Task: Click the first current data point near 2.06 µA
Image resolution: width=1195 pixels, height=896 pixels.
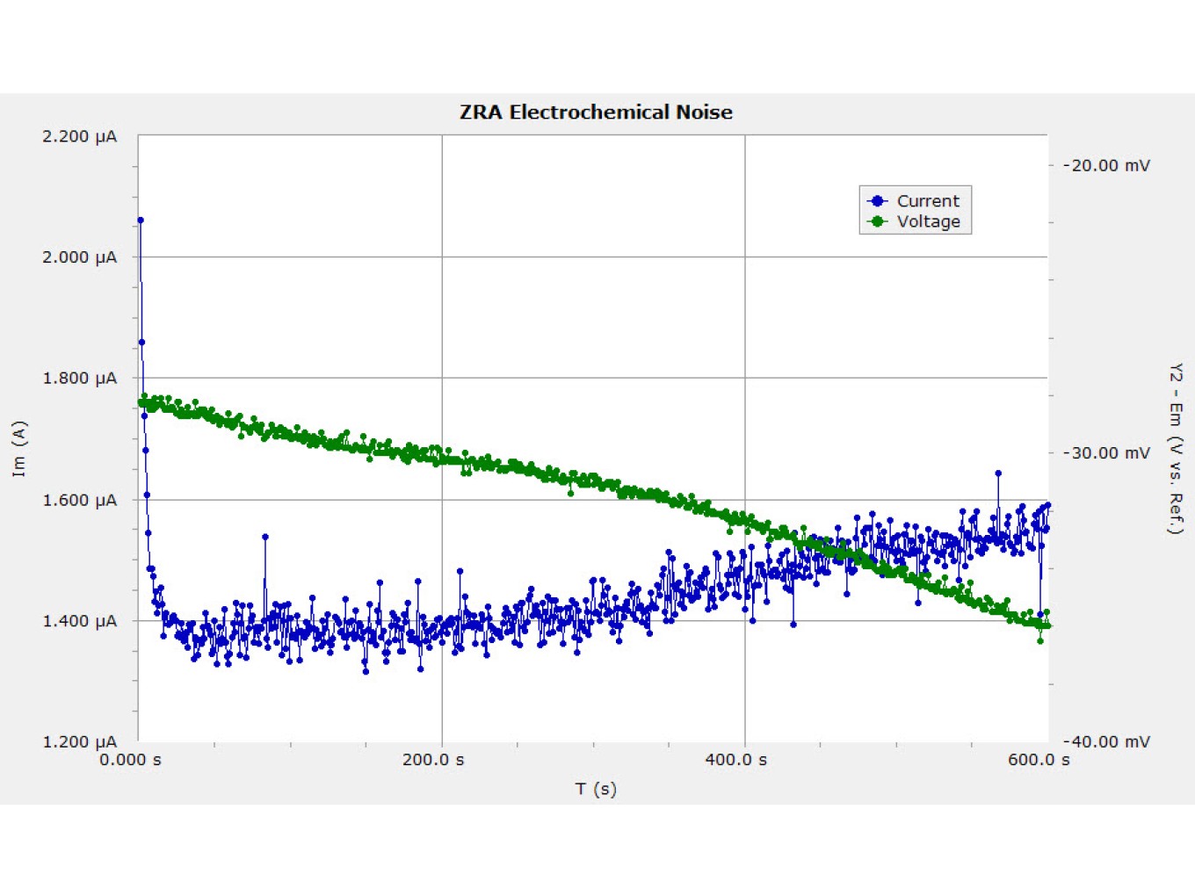Action: [x=141, y=220]
